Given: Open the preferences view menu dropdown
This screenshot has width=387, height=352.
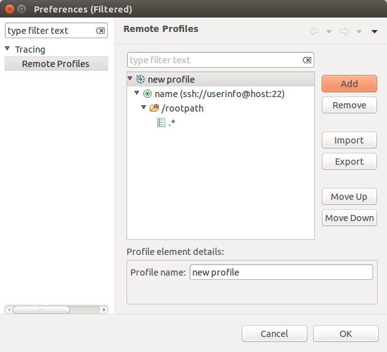Looking at the screenshot, I should [x=374, y=31].
